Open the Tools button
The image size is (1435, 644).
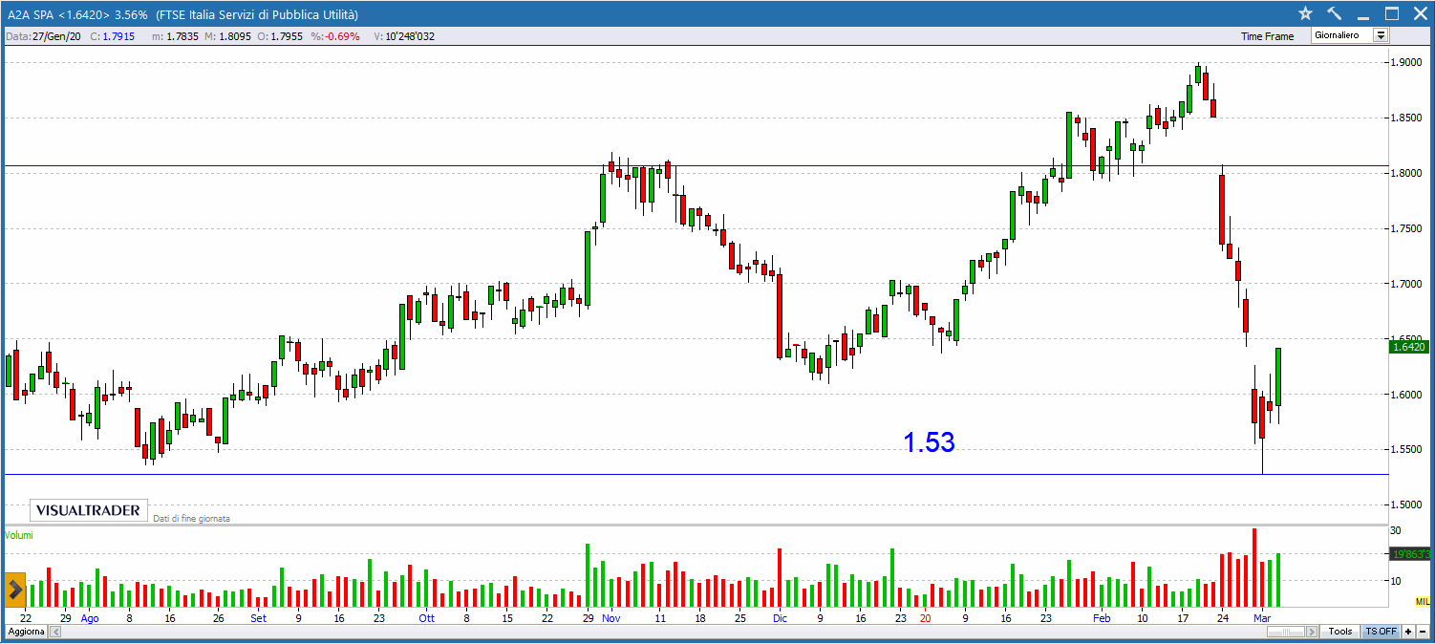click(x=1340, y=632)
